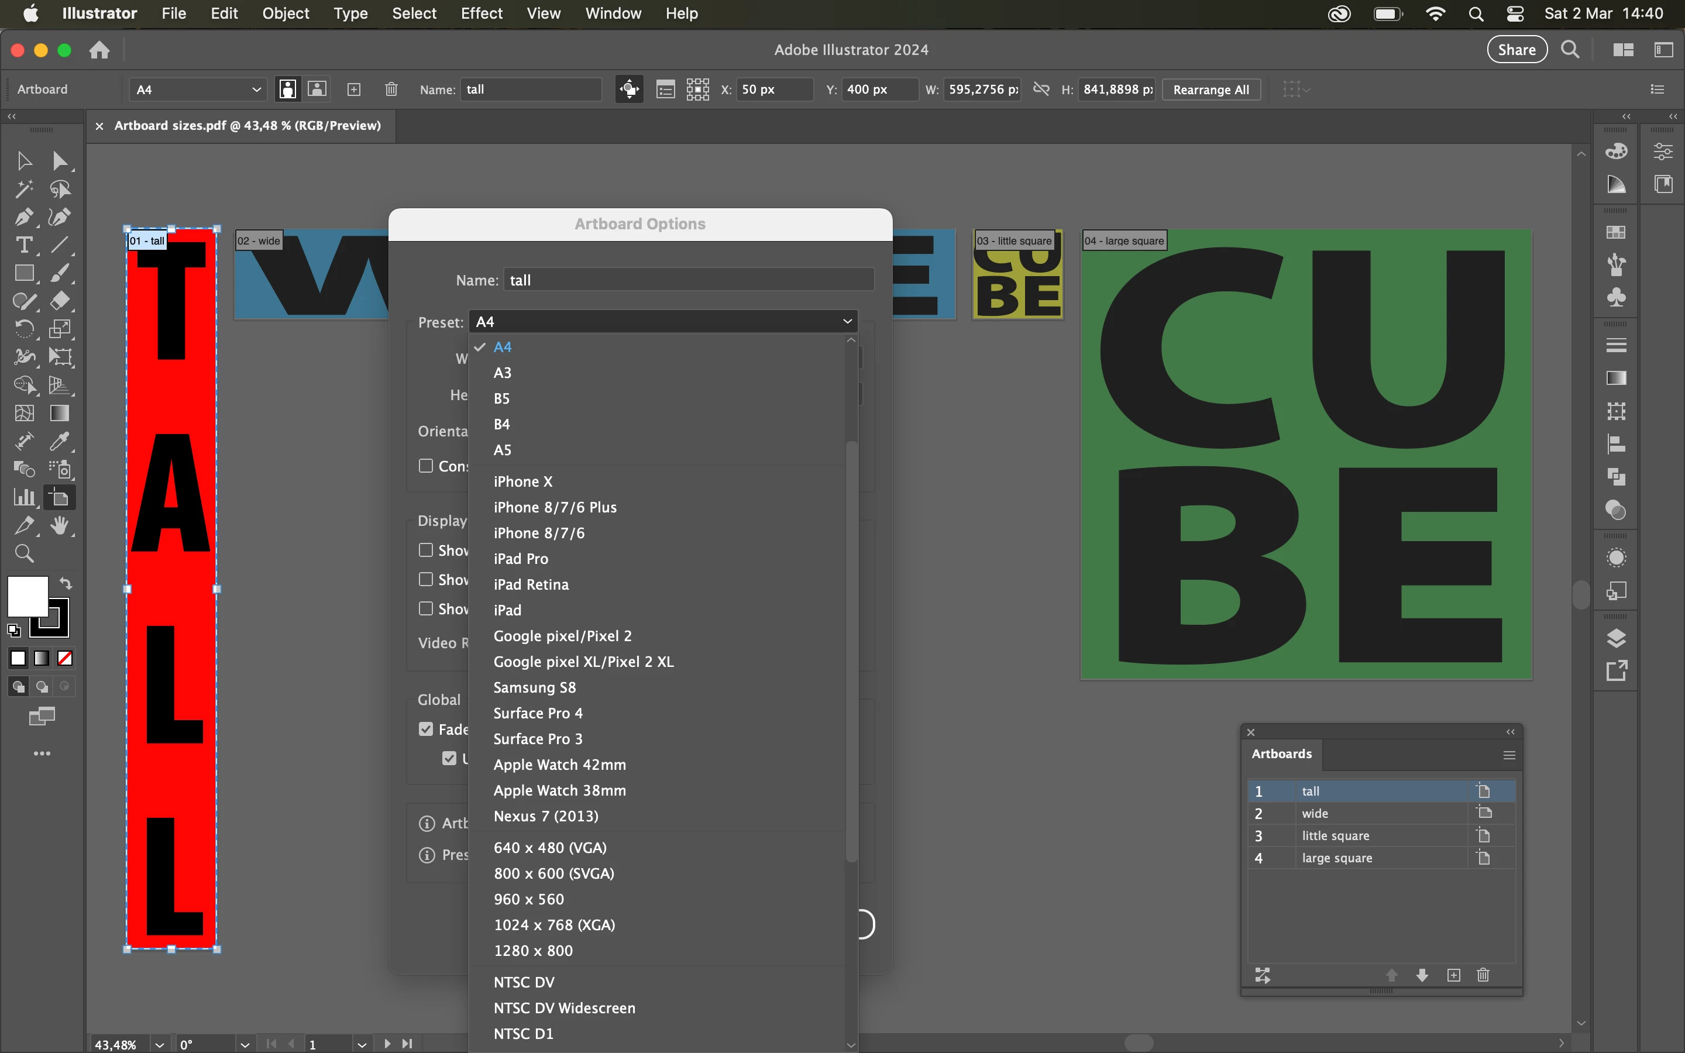Screen dimensions: 1685x1053
Task: Open the Effect menu
Action: tap(481, 13)
